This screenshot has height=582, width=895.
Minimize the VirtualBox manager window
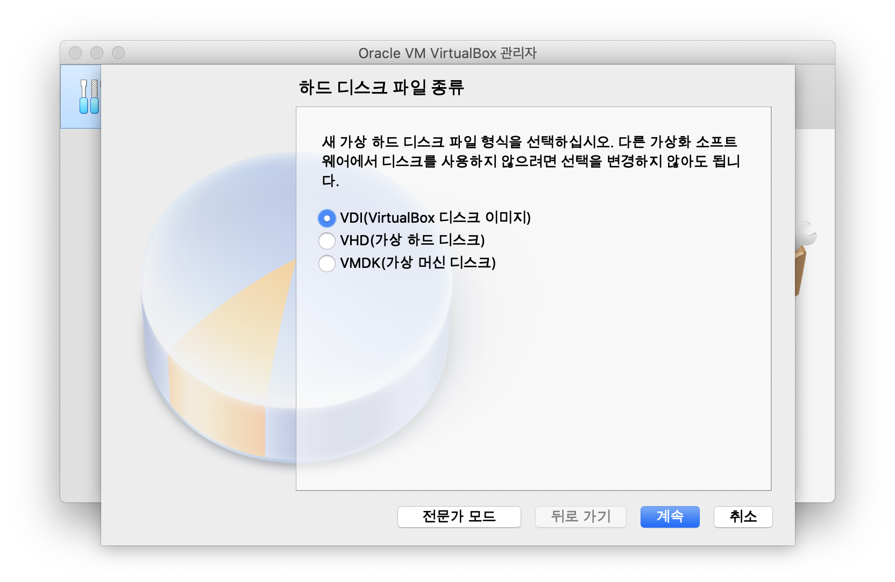(x=97, y=53)
